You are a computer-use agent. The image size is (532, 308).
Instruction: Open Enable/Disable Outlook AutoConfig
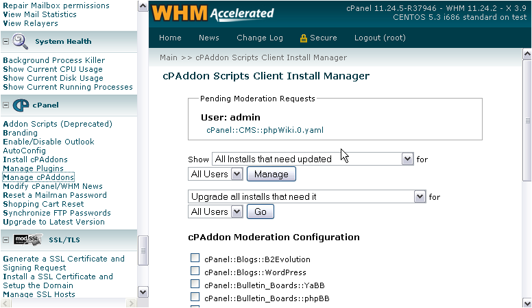click(x=49, y=146)
